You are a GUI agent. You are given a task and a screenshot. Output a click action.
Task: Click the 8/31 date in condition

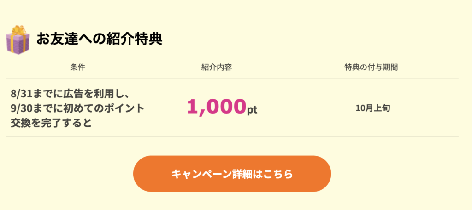click(x=20, y=94)
